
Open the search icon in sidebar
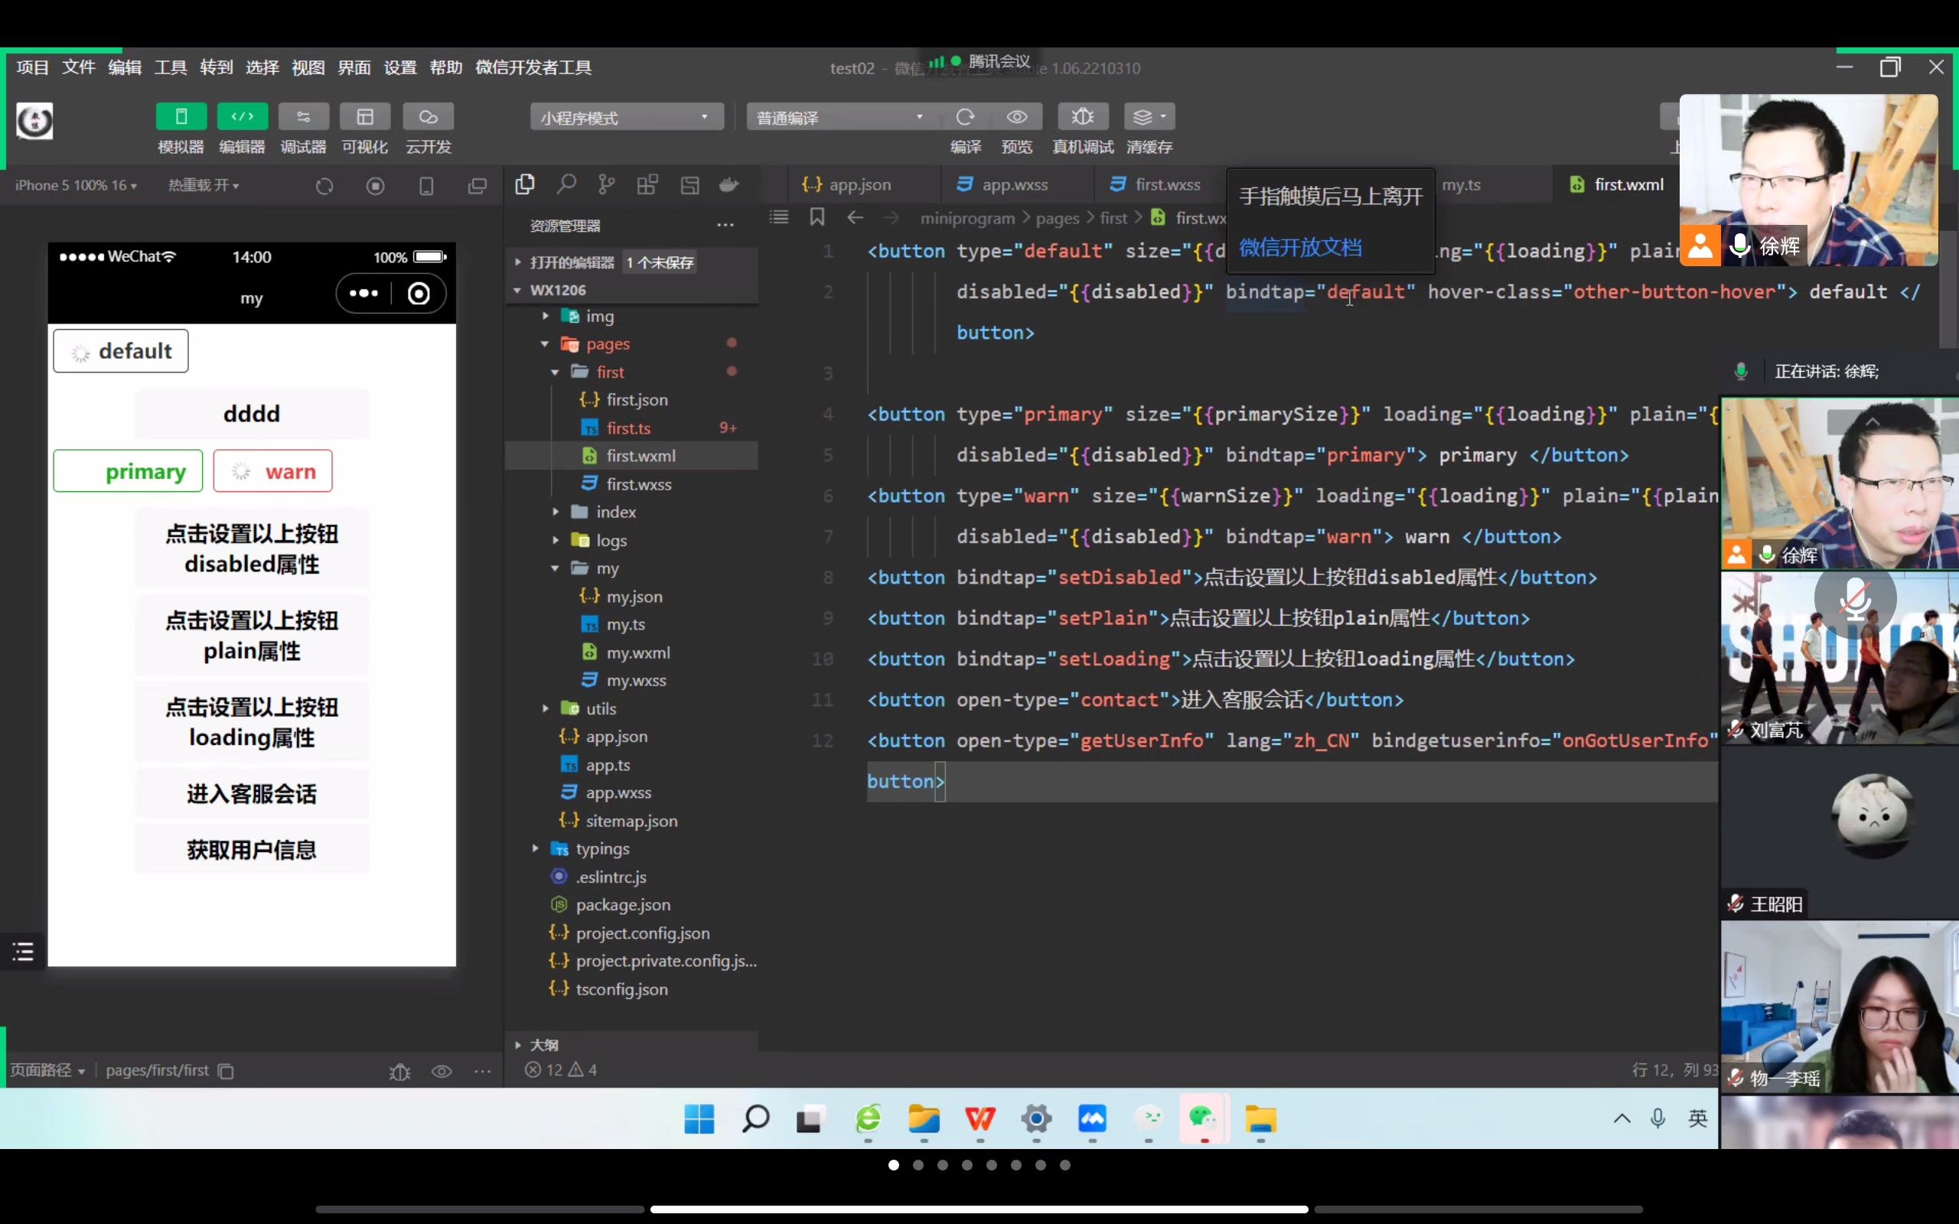tap(566, 185)
